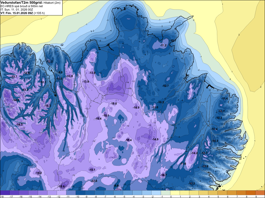Screen dimensions: 265x198
Task: Click the 'VT: Fim. 15.01.2026 09Z' valid time
Action: 17,13
